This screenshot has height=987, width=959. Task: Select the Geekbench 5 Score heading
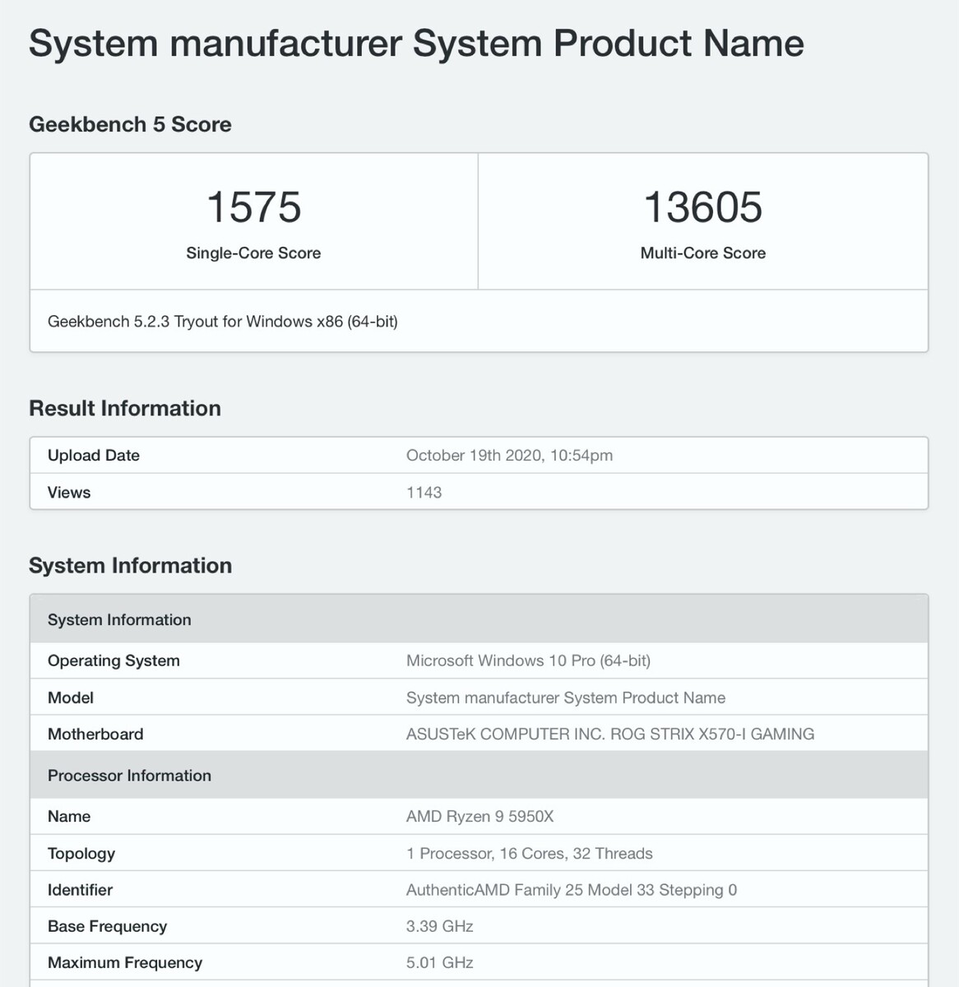tap(130, 124)
